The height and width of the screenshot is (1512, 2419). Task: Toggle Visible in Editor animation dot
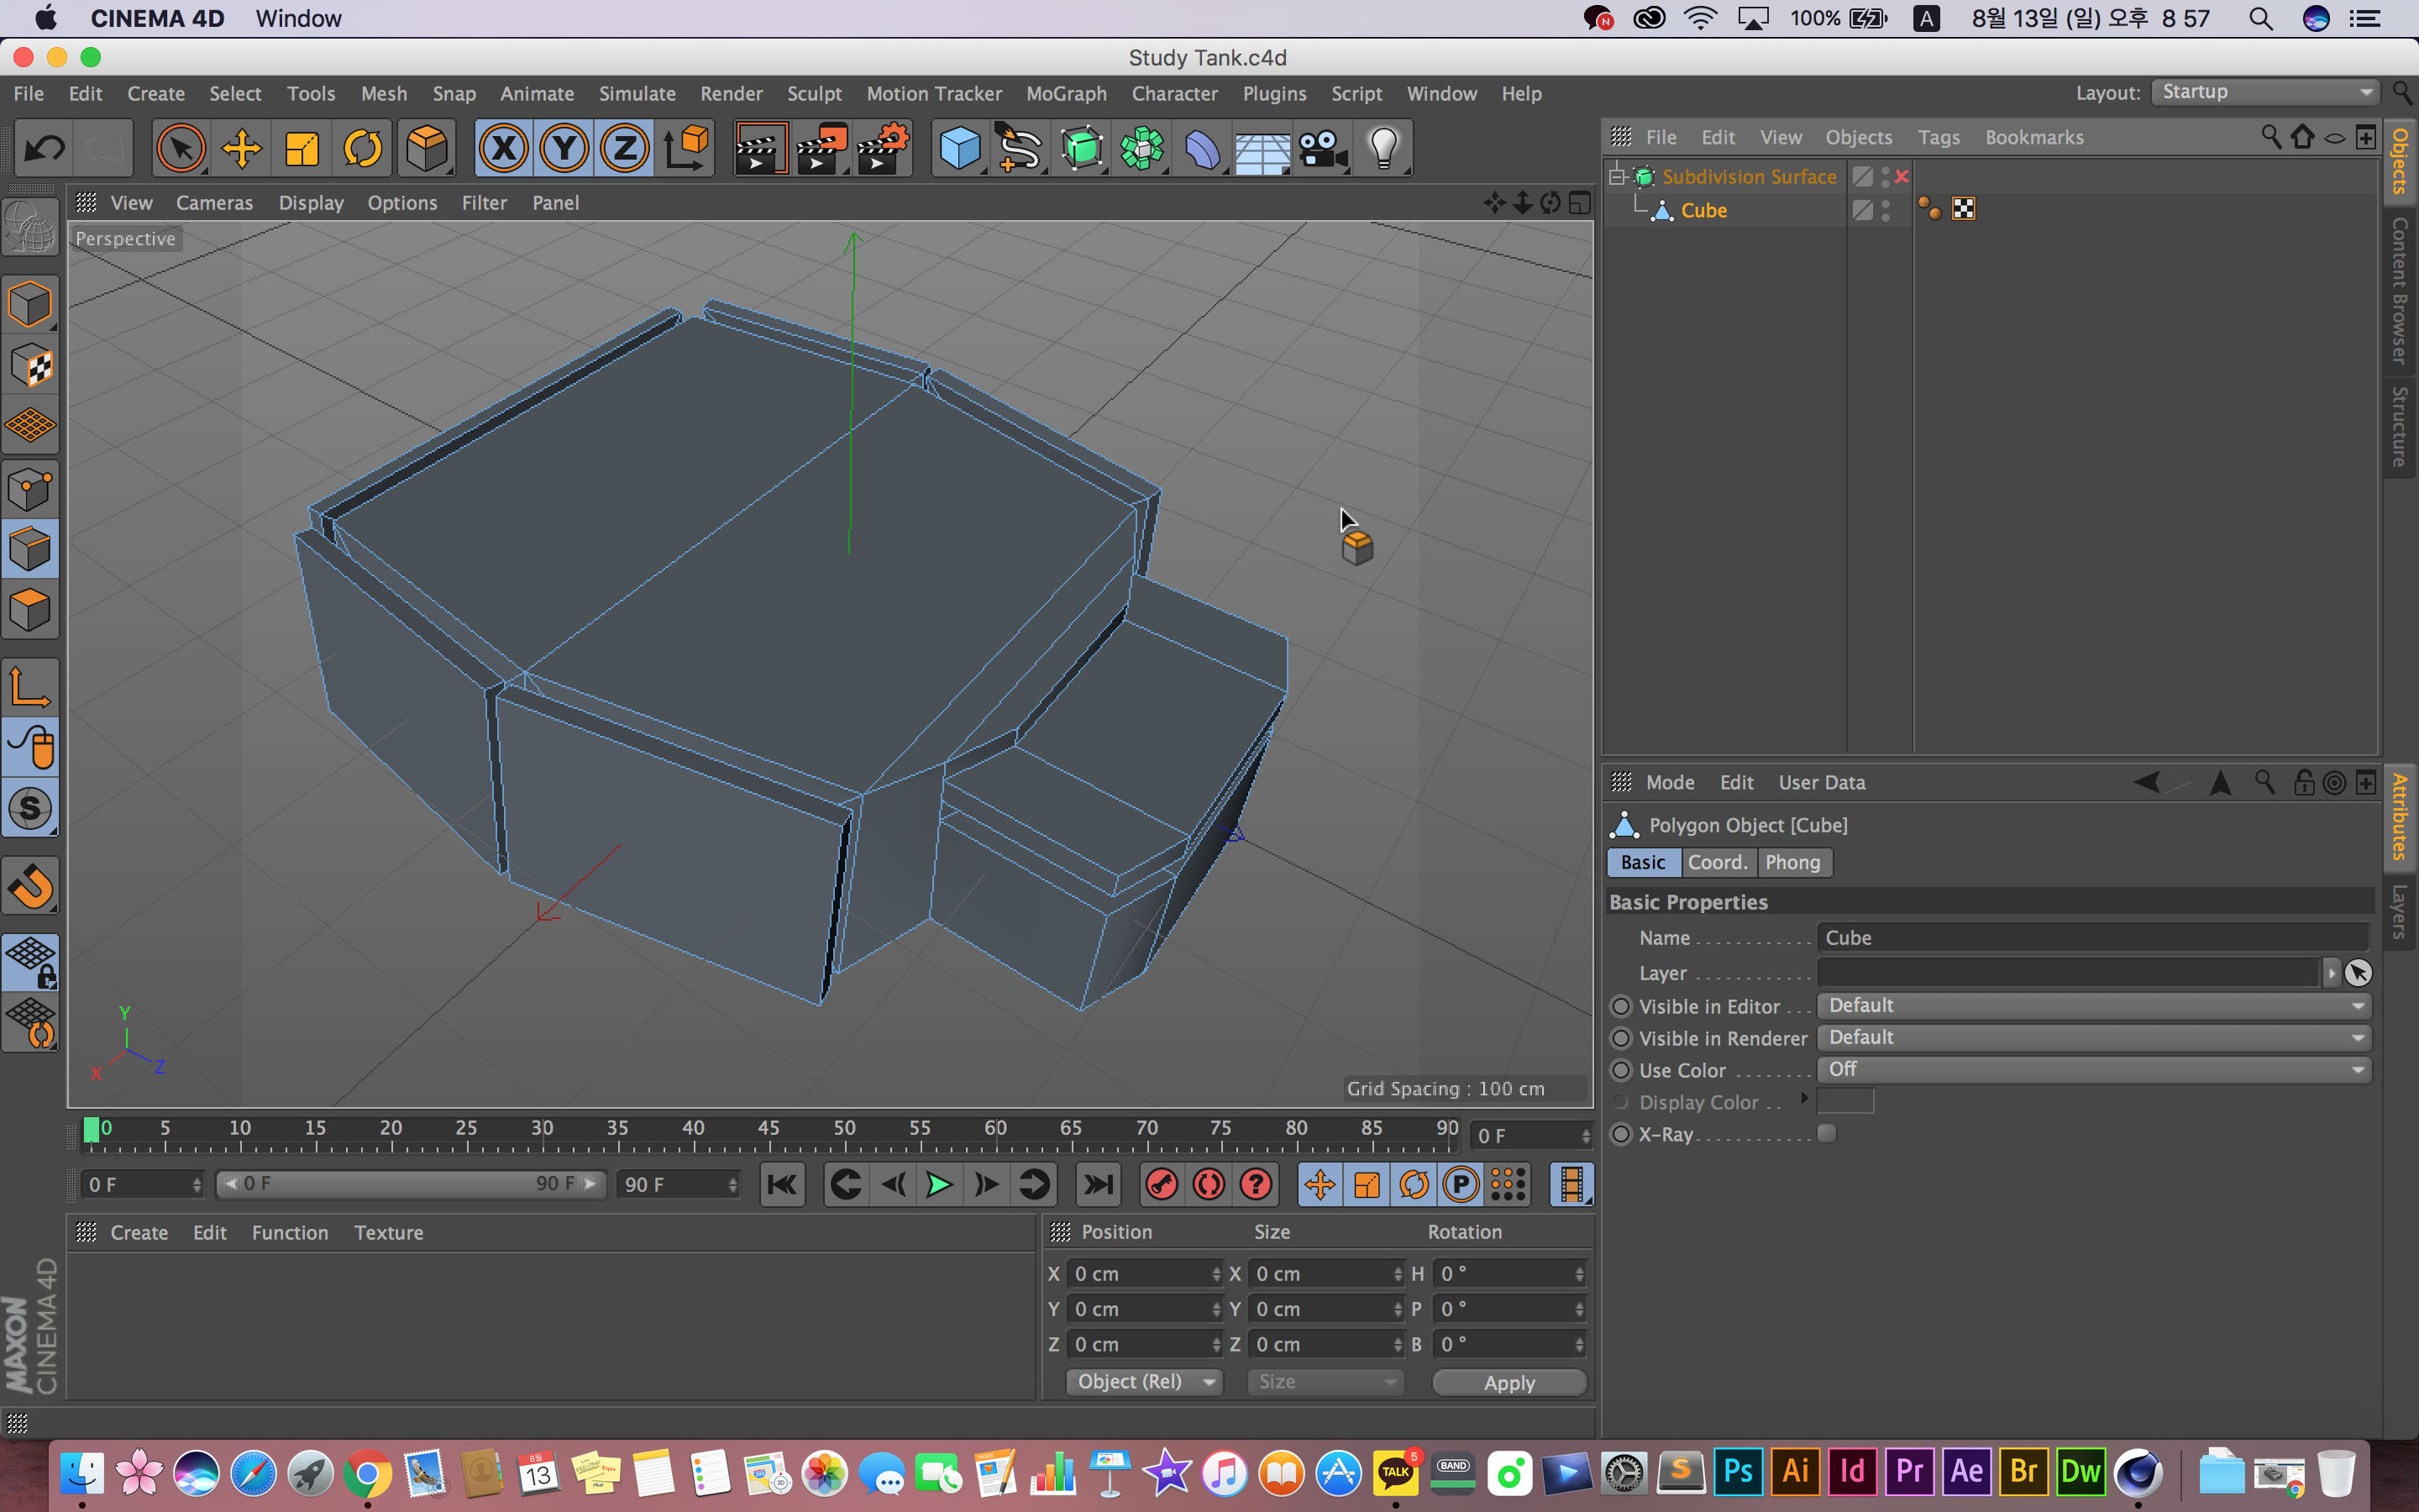pos(1621,1006)
